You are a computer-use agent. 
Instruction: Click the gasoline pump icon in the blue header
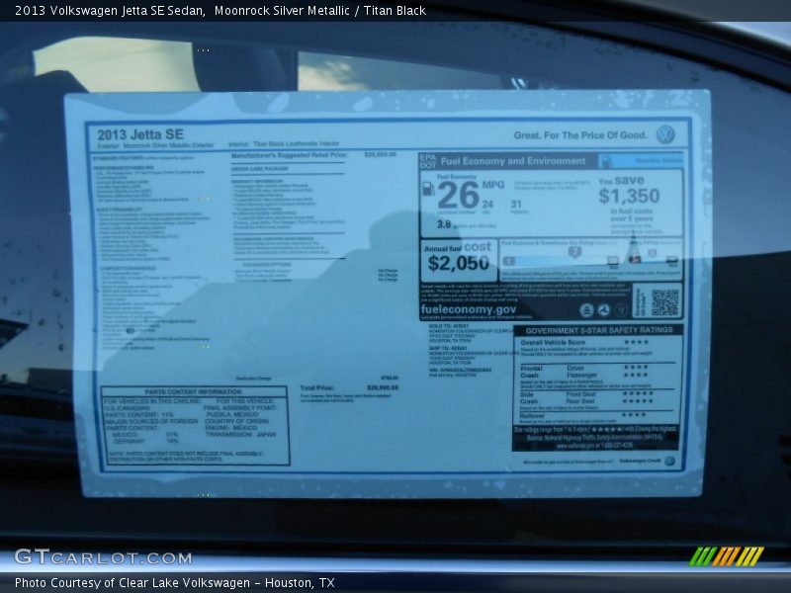click(606, 161)
